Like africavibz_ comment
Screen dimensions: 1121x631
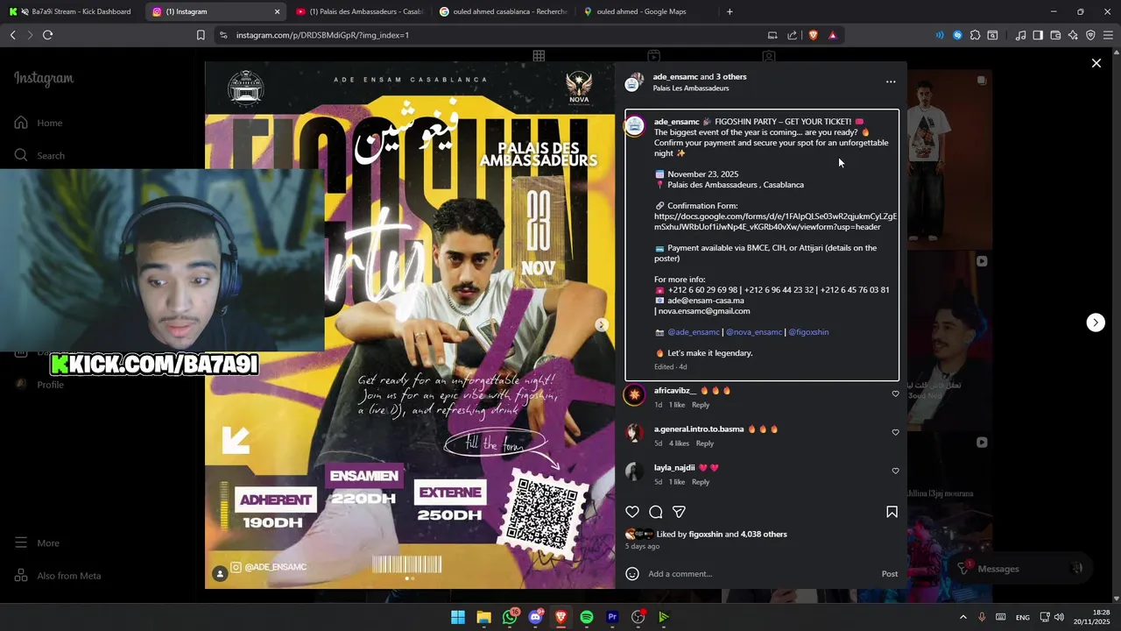(895, 394)
